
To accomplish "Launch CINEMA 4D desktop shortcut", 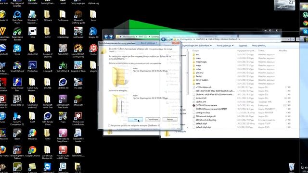I will coord(63,84).
